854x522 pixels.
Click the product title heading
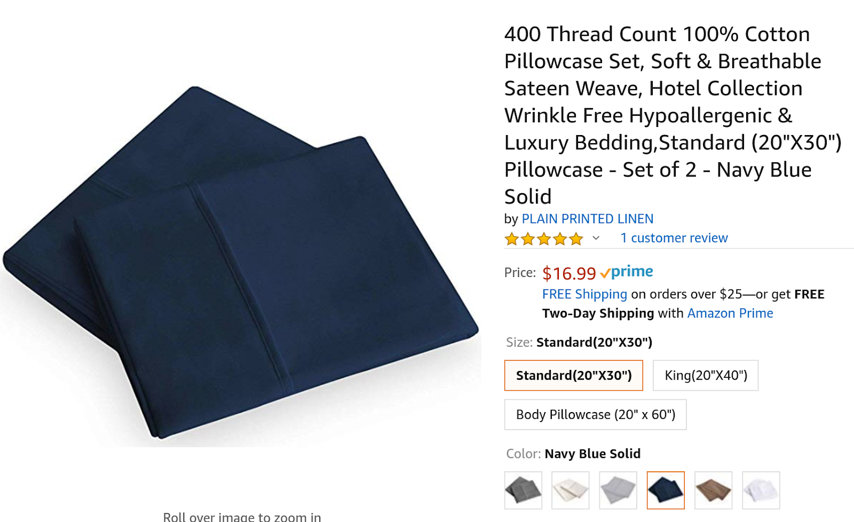tap(673, 115)
